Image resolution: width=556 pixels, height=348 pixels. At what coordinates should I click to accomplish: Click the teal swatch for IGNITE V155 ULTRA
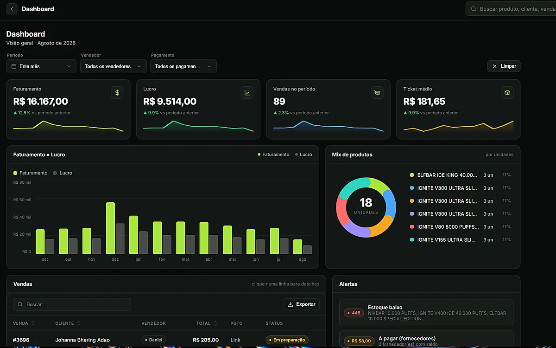(x=412, y=240)
